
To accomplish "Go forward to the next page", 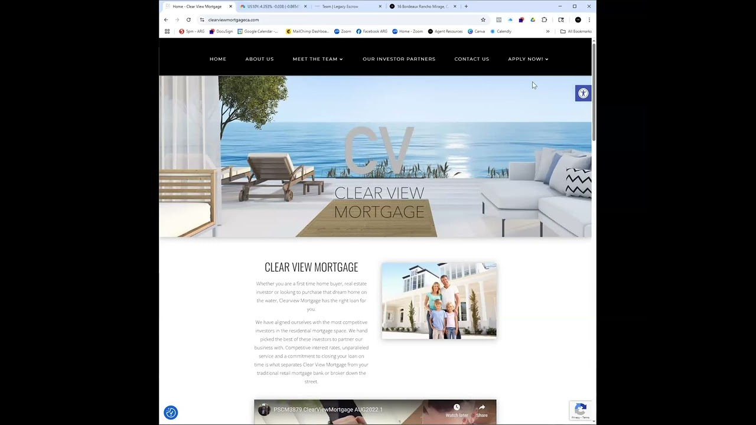I will tap(177, 19).
